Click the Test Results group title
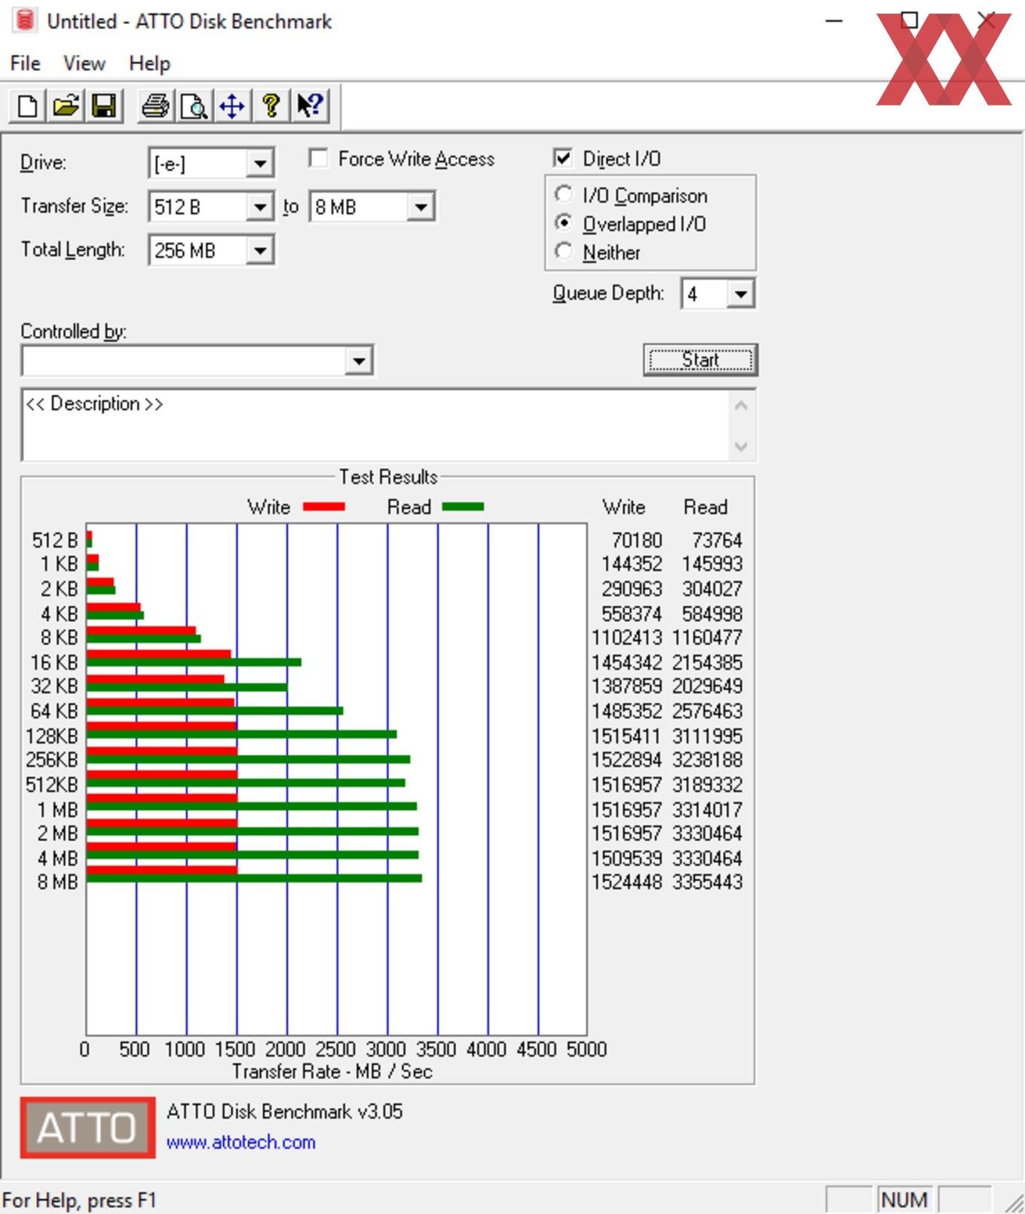The height and width of the screenshot is (1214, 1025). [388, 477]
